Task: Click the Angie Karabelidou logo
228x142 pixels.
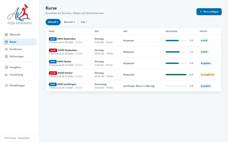Action: click(x=19, y=14)
